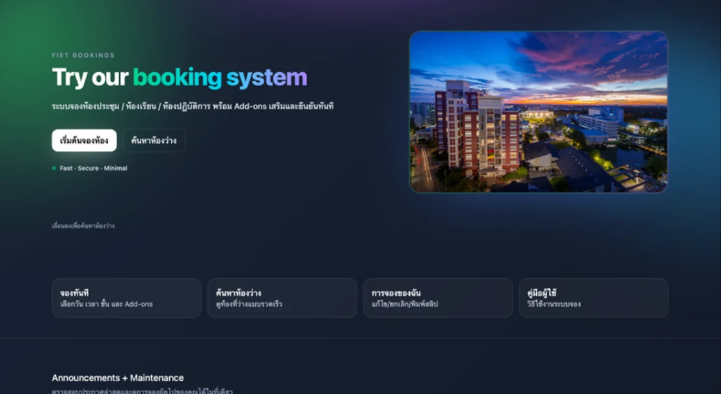Click the subtitle mentioning Add-ons เสริมและยืนยันทันที
This screenshot has width=721, height=394.
coord(193,106)
